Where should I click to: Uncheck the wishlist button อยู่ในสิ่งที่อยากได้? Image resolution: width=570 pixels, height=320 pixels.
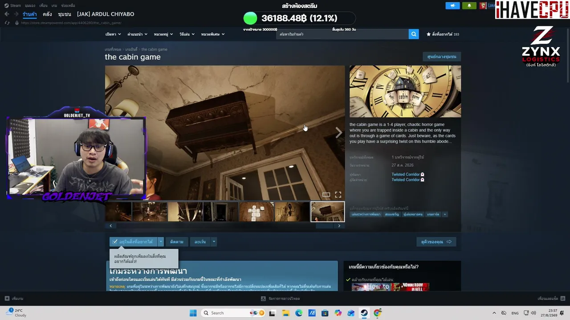(x=133, y=242)
